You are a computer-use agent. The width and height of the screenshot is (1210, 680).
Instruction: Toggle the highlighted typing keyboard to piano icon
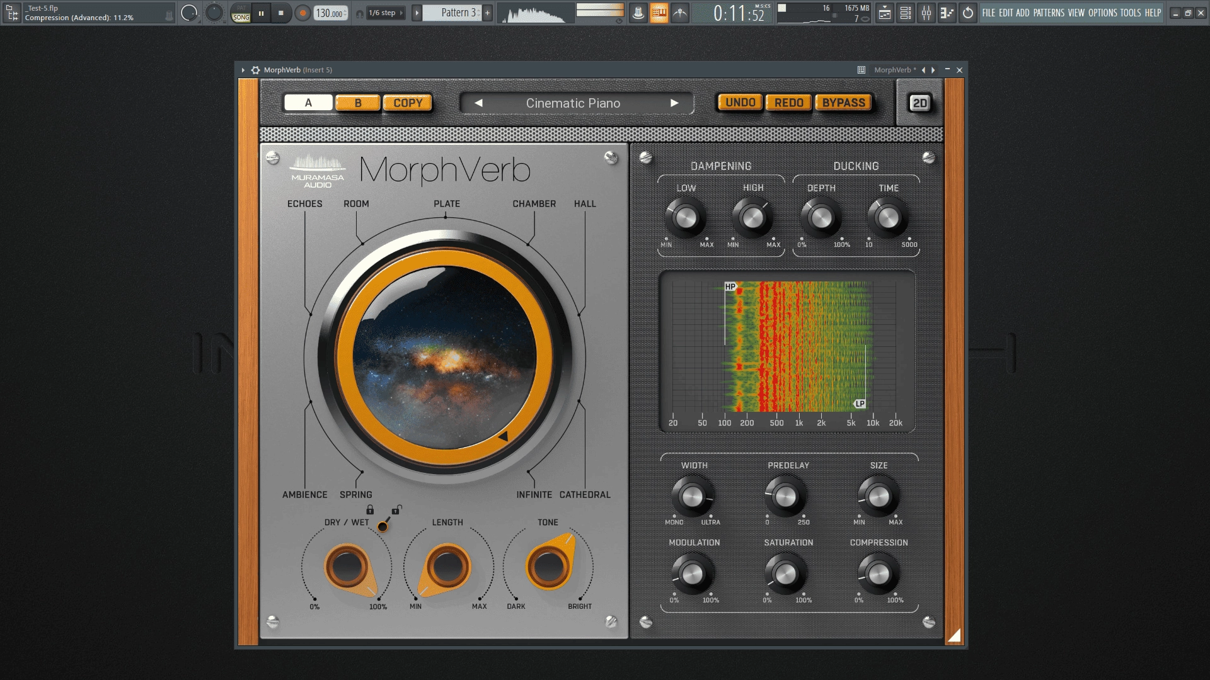[659, 13]
